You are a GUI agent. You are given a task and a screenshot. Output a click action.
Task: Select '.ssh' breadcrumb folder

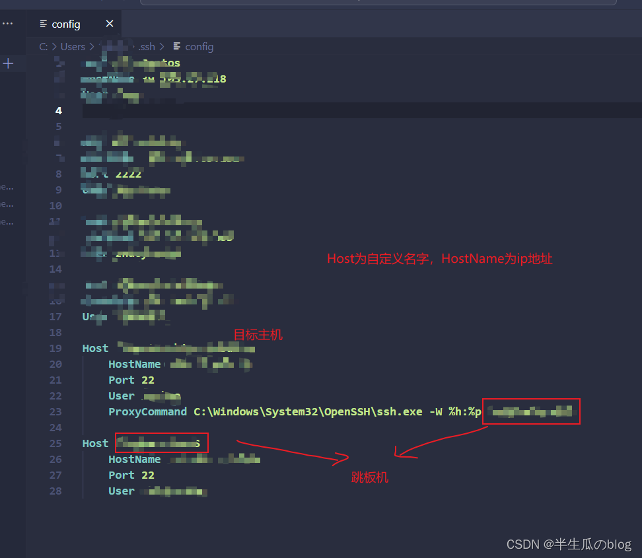(147, 47)
